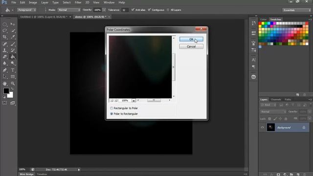The image size is (313, 176).
Task: Toggle the Contiguous checkbox
Action: coord(149,10)
